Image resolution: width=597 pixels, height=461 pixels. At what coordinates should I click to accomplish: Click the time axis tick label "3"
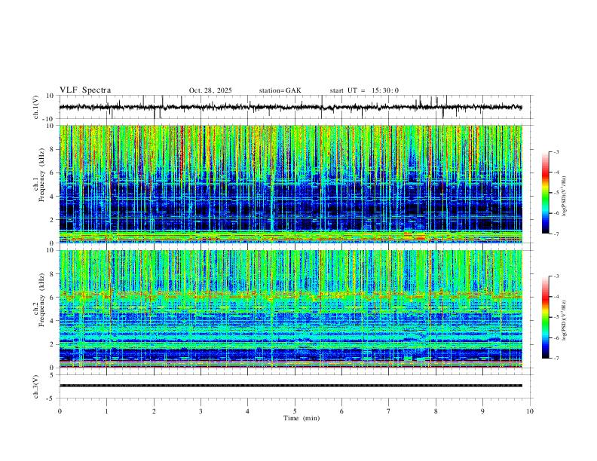click(201, 411)
